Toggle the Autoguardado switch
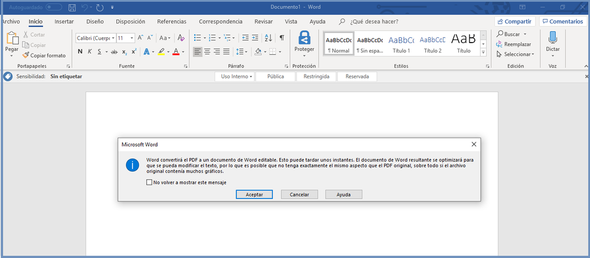The image size is (590, 258). [x=54, y=7]
